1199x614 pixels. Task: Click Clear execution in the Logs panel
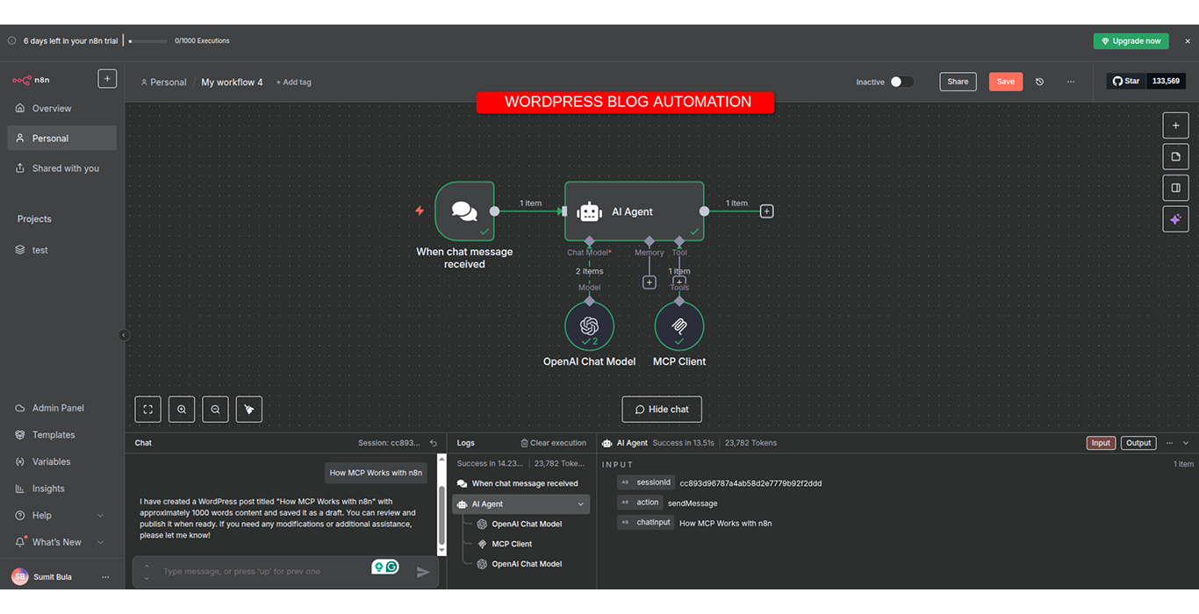click(553, 442)
